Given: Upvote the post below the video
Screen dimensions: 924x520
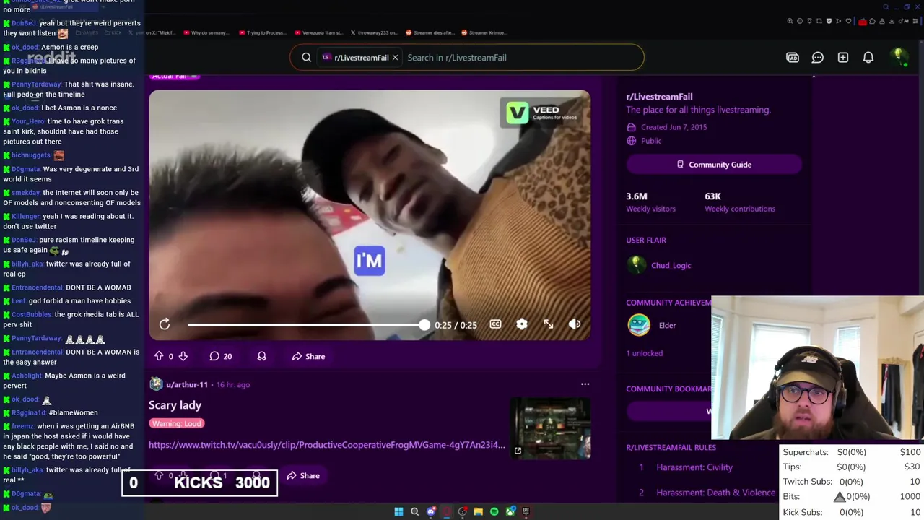Looking at the screenshot, I should coord(159,356).
